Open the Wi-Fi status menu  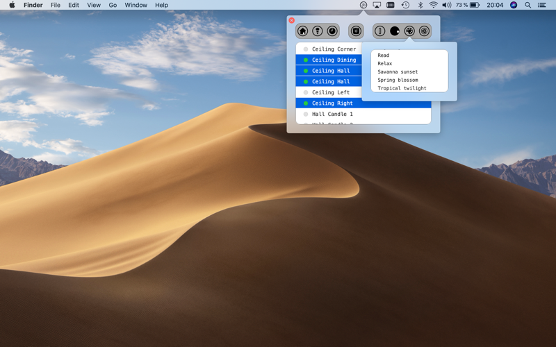pyautogui.click(x=433, y=5)
